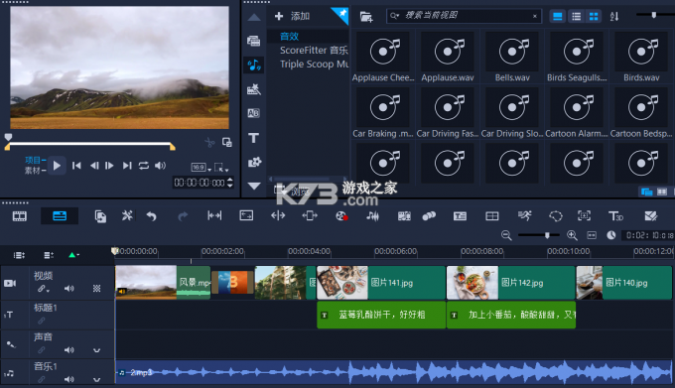Expand the 音乐1 track options chevron
The image size is (675, 388).
97,379
